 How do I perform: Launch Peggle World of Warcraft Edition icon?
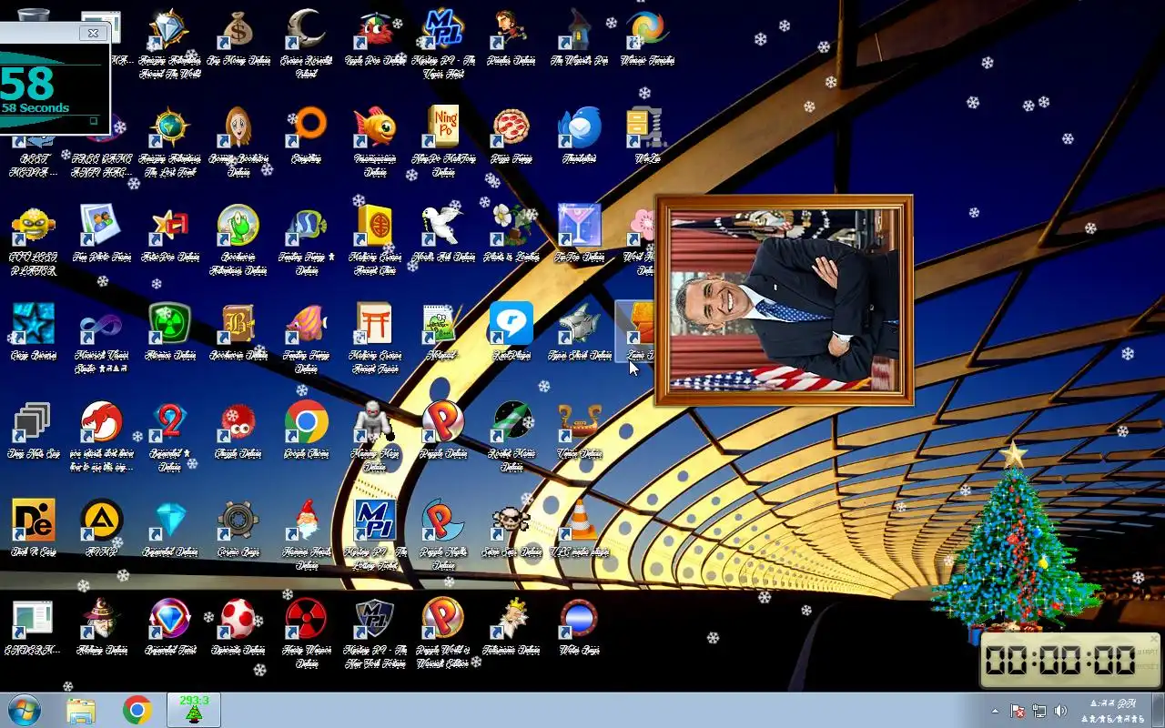(x=443, y=619)
